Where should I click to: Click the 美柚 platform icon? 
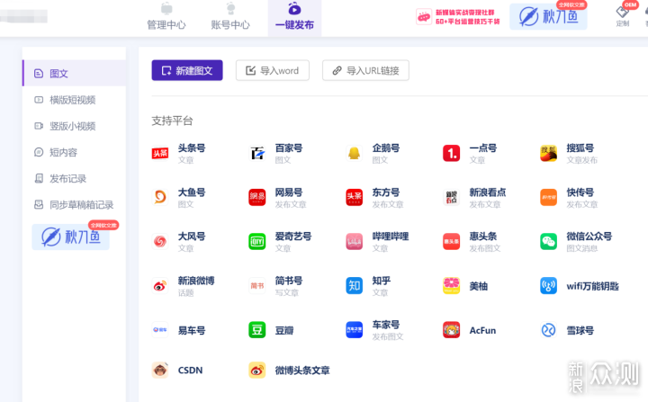pyautogui.click(x=451, y=285)
